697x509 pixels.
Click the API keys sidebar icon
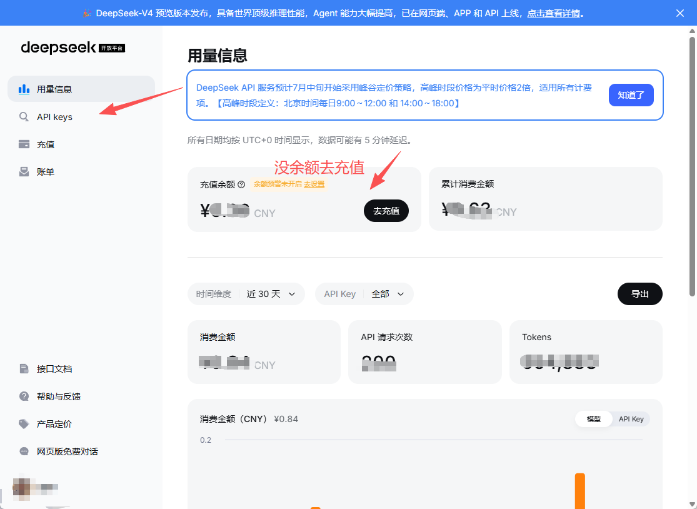pos(24,117)
